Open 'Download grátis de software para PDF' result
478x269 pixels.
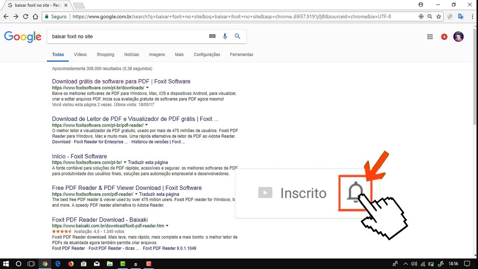click(121, 81)
